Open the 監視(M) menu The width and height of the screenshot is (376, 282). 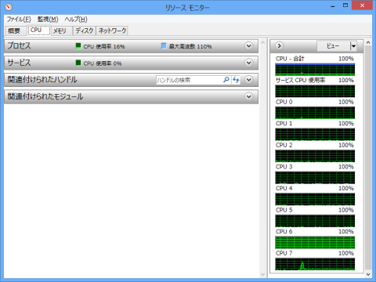point(48,20)
